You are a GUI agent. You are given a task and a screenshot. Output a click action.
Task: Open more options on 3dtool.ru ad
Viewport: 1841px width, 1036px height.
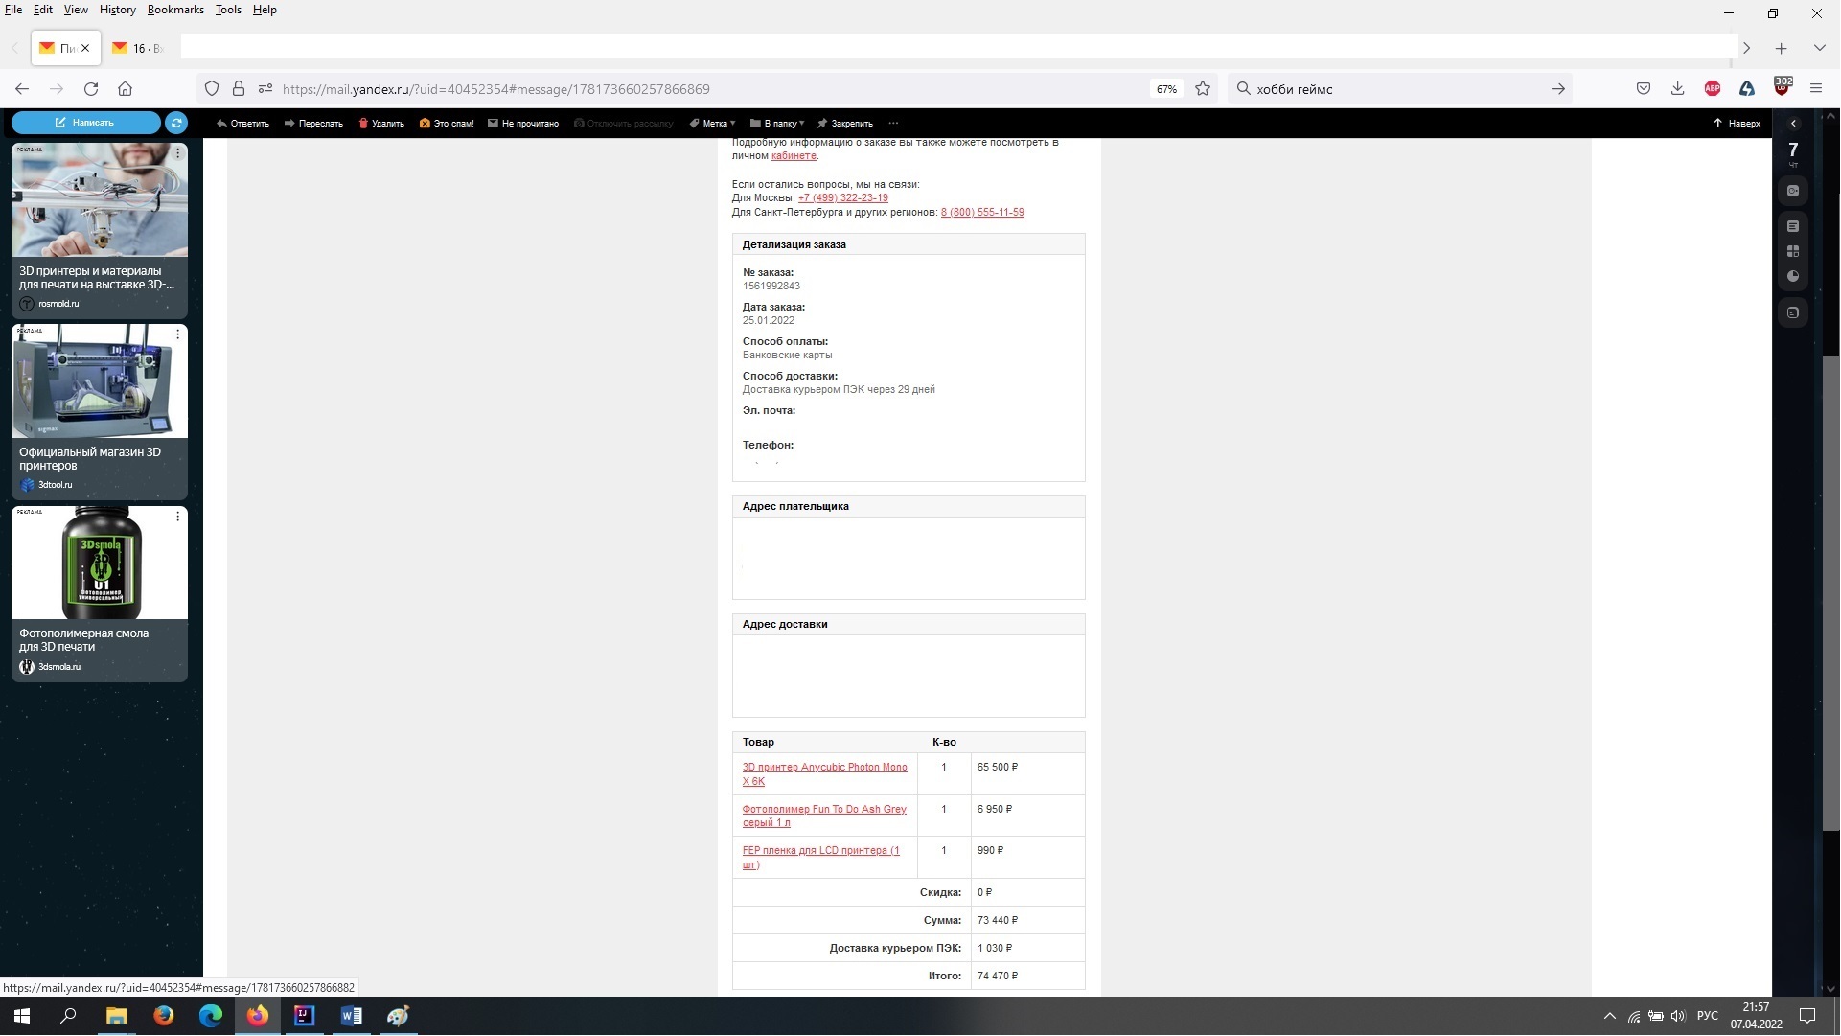click(177, 334)
